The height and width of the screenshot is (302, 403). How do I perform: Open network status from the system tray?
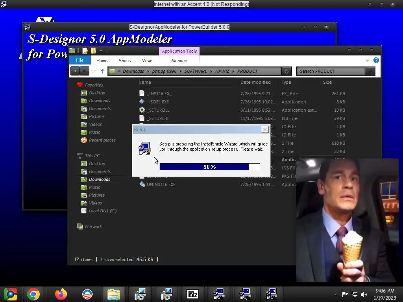tap(355, 294)
